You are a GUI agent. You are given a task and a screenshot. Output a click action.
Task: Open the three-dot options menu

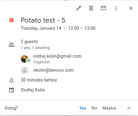pyautogui.click(x=116, y=8)
